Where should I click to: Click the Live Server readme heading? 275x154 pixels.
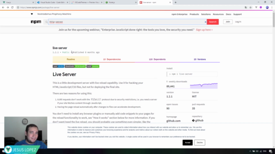(x=64, y=74)
